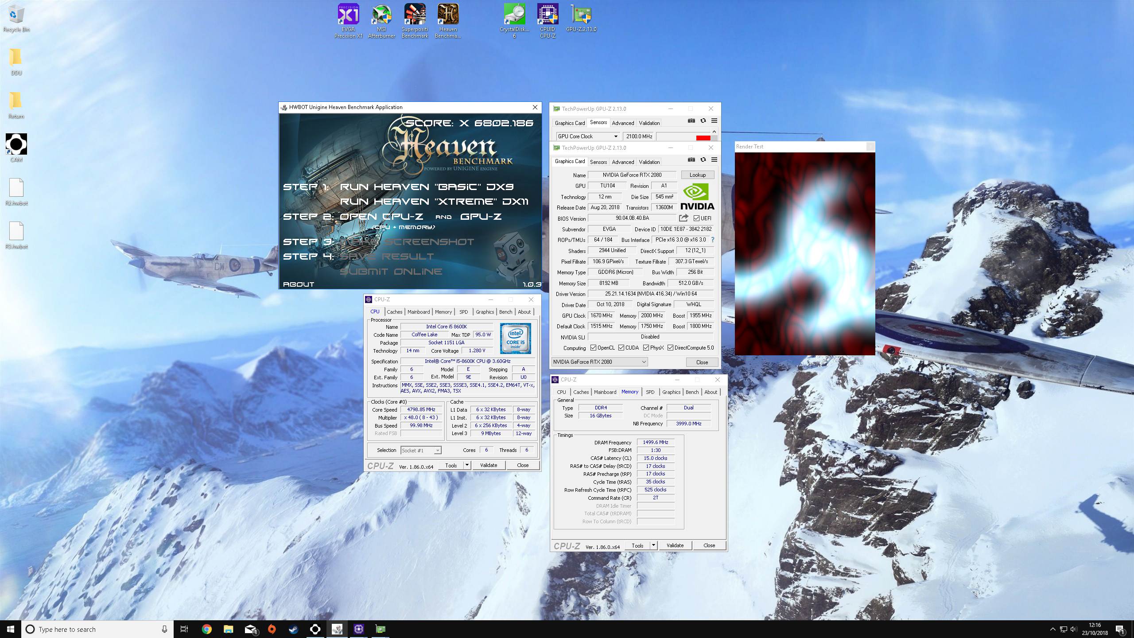Select the R2.hwbot file
This screenshot has width=1134, height=638.
(16, 191)
